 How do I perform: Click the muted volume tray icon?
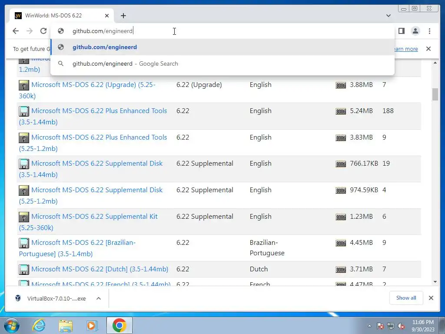(401, 326)
